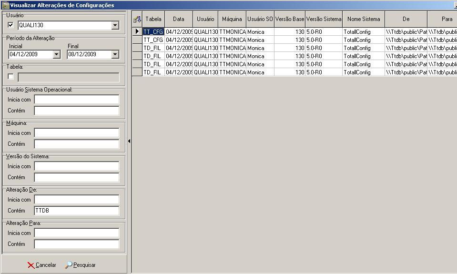
Task: Click TTMONICA in the first row
Action: pyautogui.click(x=232, y=31)
